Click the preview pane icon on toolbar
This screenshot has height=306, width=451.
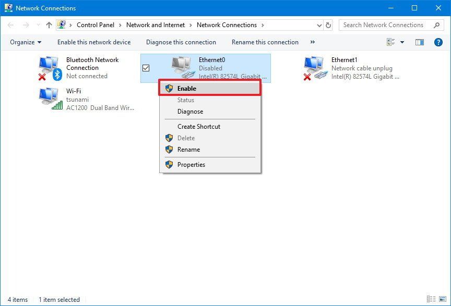[x=419, y=42]
